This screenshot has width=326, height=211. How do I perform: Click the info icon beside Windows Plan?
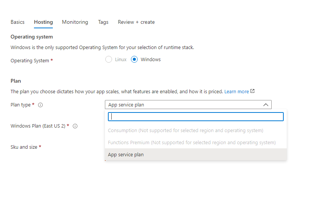[x=75, y=126]
